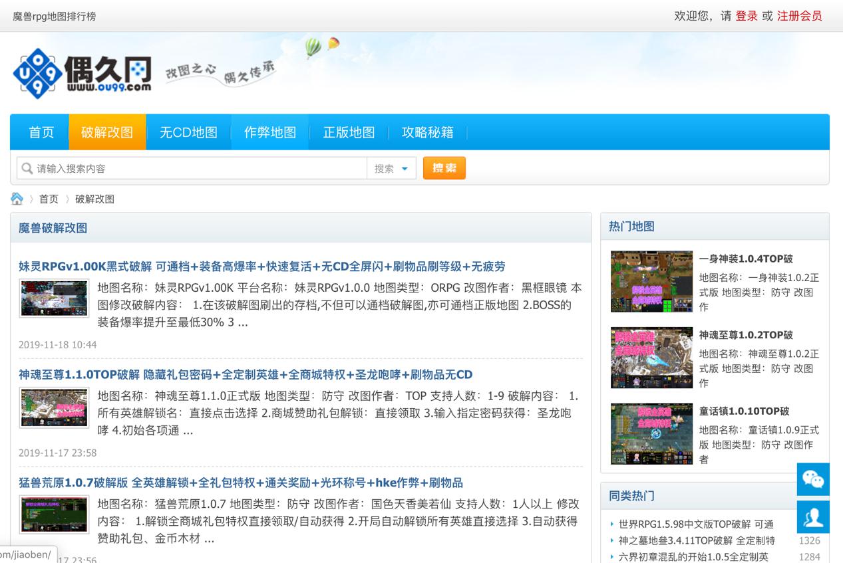Open thumbnail of 妹灵RPGv1.00K article
The image size is (843, 563).
tap(54, 298)
